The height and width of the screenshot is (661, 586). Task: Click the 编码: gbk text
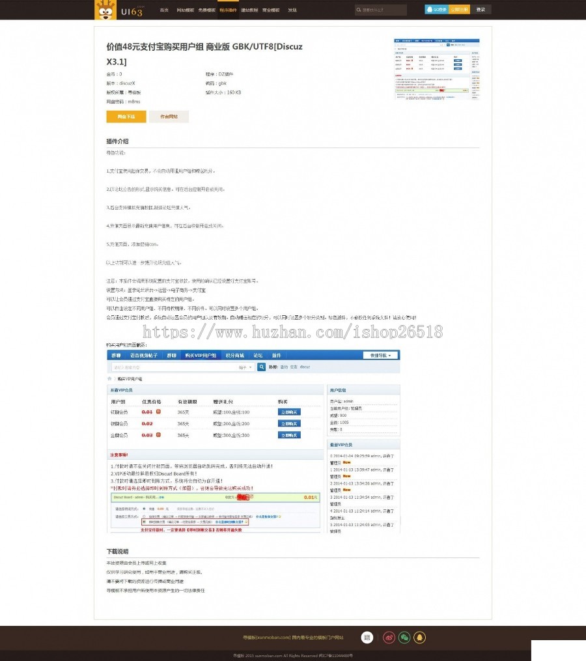coord(216,83)
